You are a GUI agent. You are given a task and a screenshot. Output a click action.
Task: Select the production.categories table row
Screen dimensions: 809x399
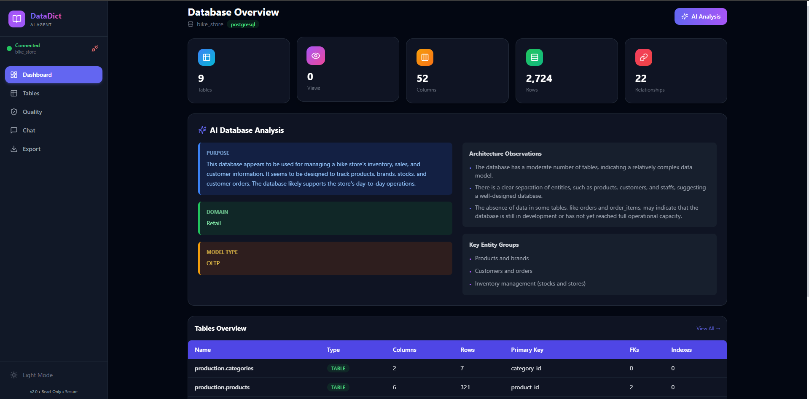(x=457, y=368)
